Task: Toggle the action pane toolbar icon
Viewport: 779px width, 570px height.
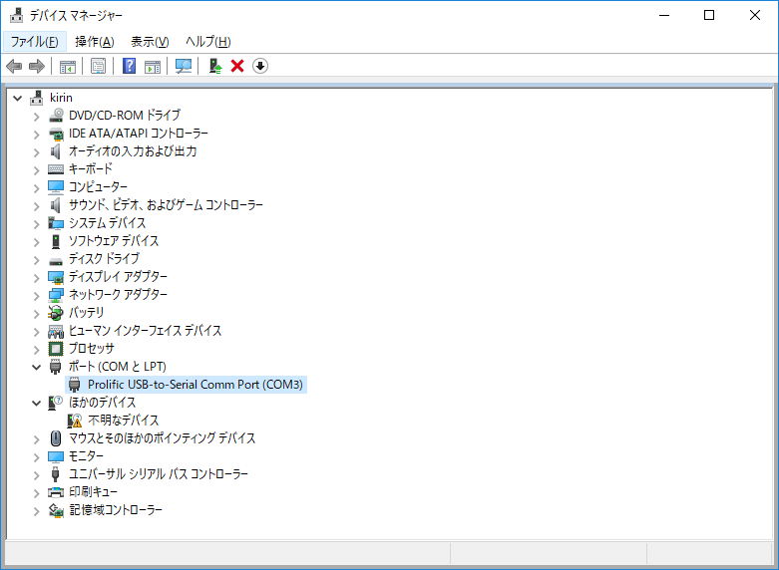Action: coord(153,66)
